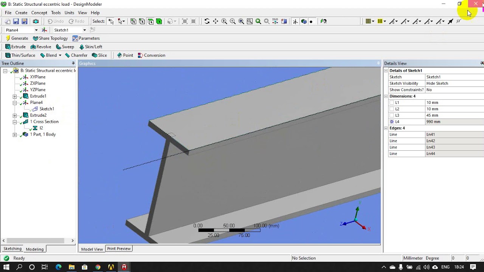Click the New Sketch icon

(93, 30)
